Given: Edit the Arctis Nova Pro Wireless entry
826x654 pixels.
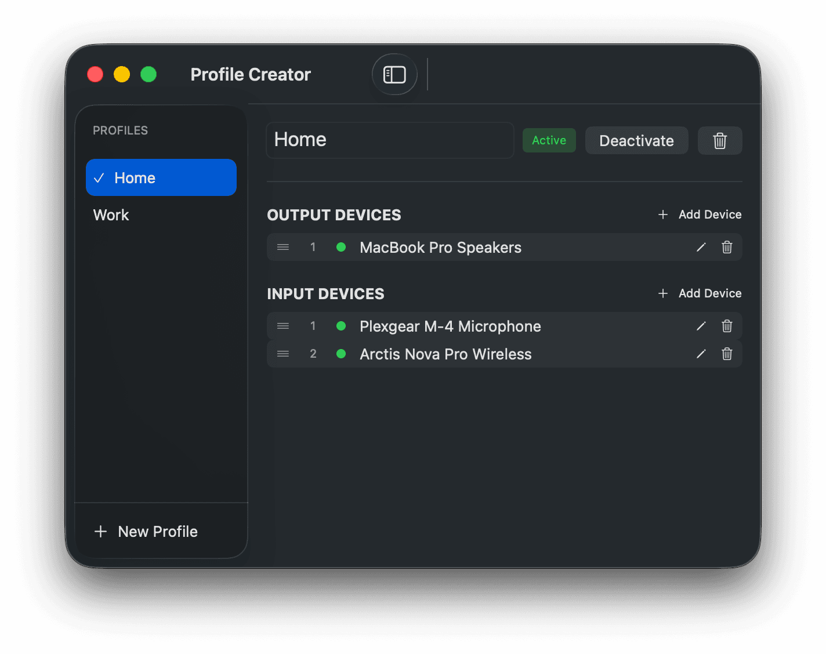Looking at the screenshot, I should click(x=701, y=354).
